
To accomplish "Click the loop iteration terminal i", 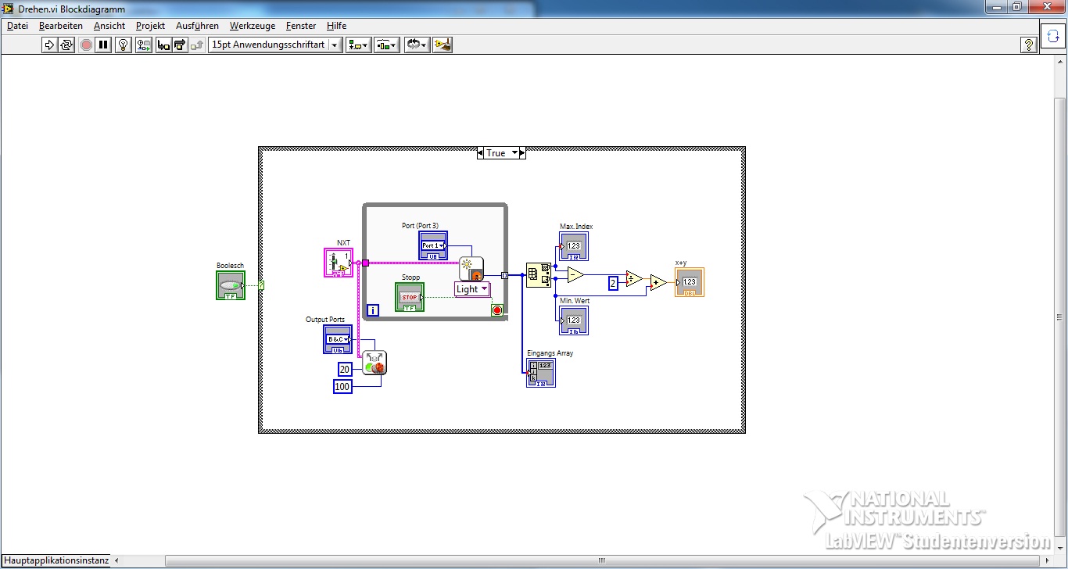I will pos(373,310).
